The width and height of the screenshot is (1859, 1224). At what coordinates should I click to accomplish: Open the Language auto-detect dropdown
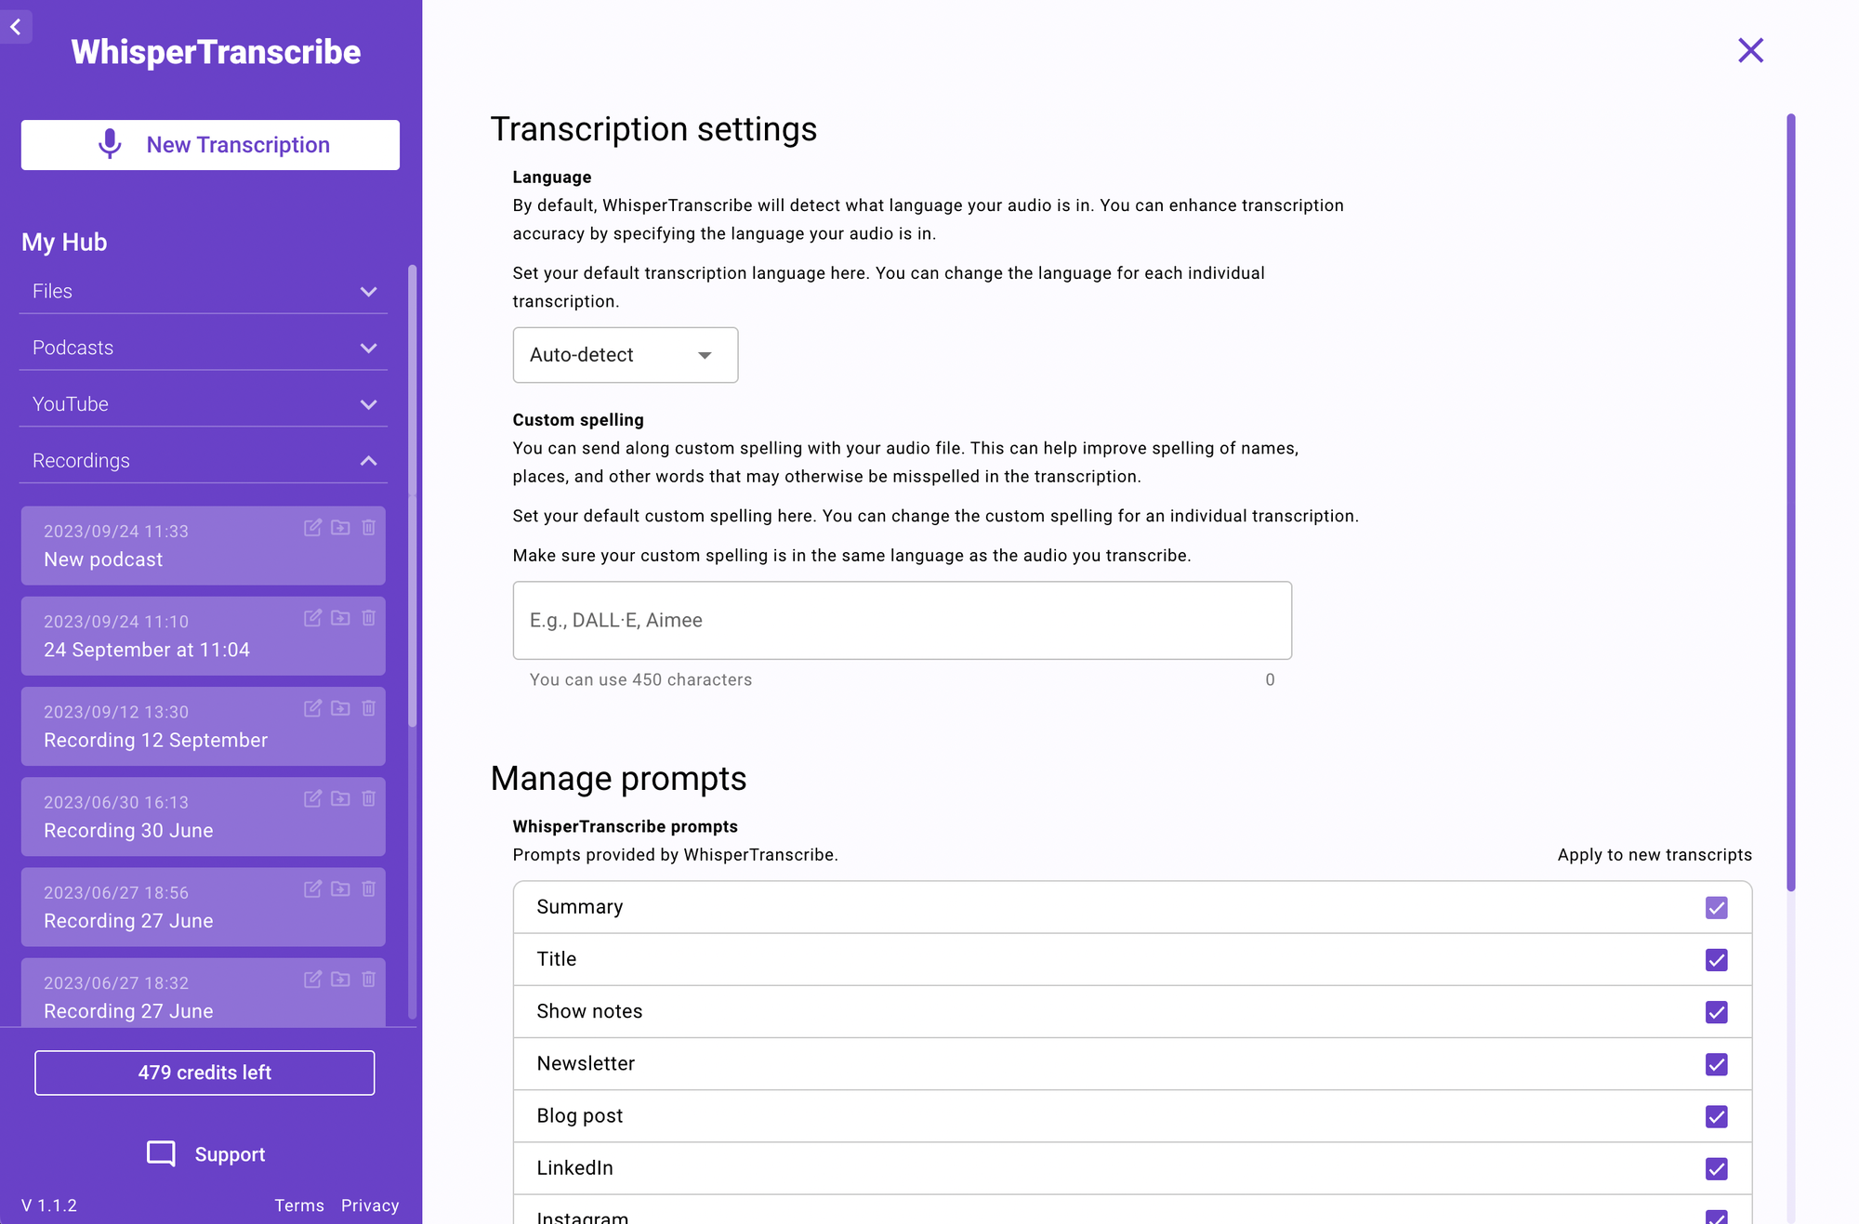click(625, 355)
